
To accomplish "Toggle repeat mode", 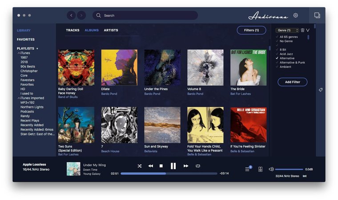I will tap(197, 166).
